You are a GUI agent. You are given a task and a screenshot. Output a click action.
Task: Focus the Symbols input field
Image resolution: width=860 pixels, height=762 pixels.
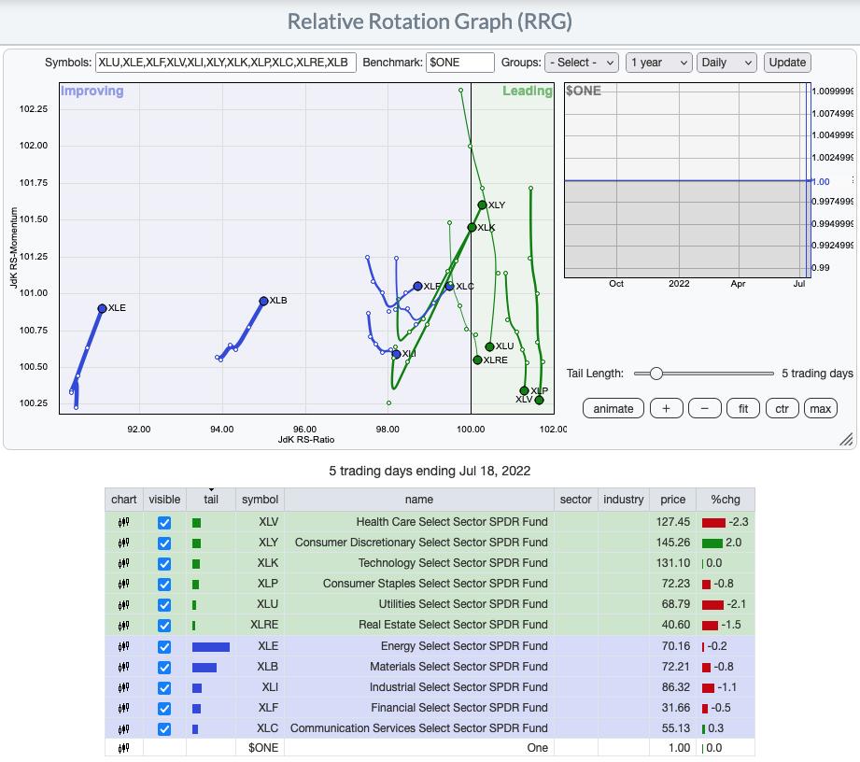[x=225, y=63]
